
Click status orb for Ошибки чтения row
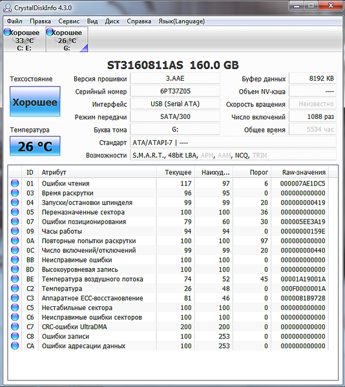click(x=15, y=183)
